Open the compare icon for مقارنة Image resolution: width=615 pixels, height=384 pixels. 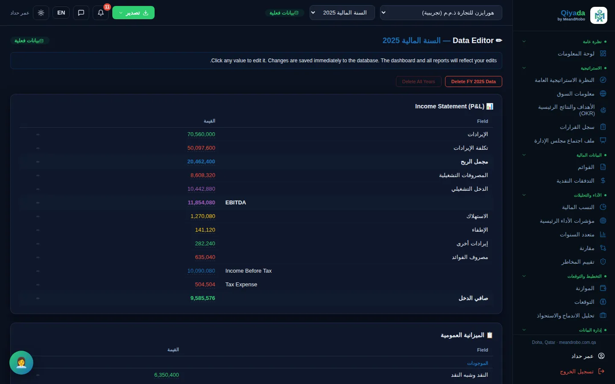(x=603, y=248)
